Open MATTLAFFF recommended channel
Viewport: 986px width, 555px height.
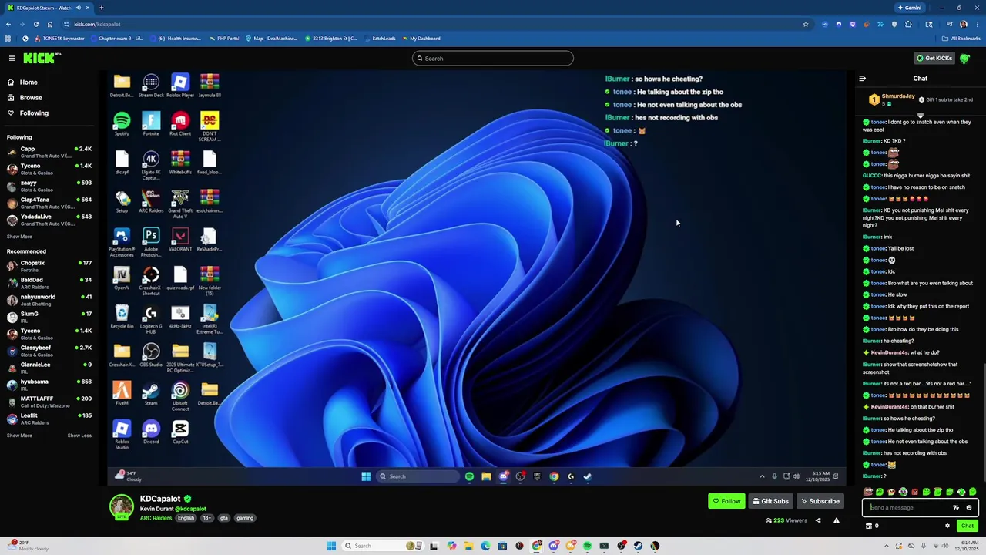click(x=49, y=402)
